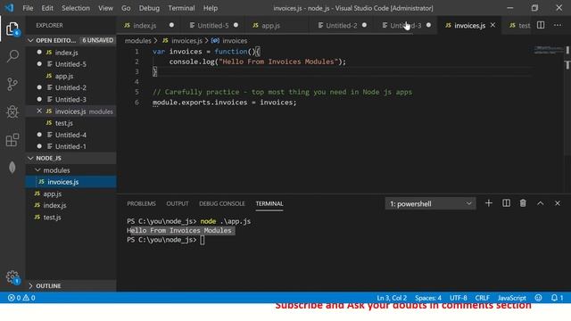Maximize the panel with up chevron
This screenshot has height=321, width=571.
(541, 203)
